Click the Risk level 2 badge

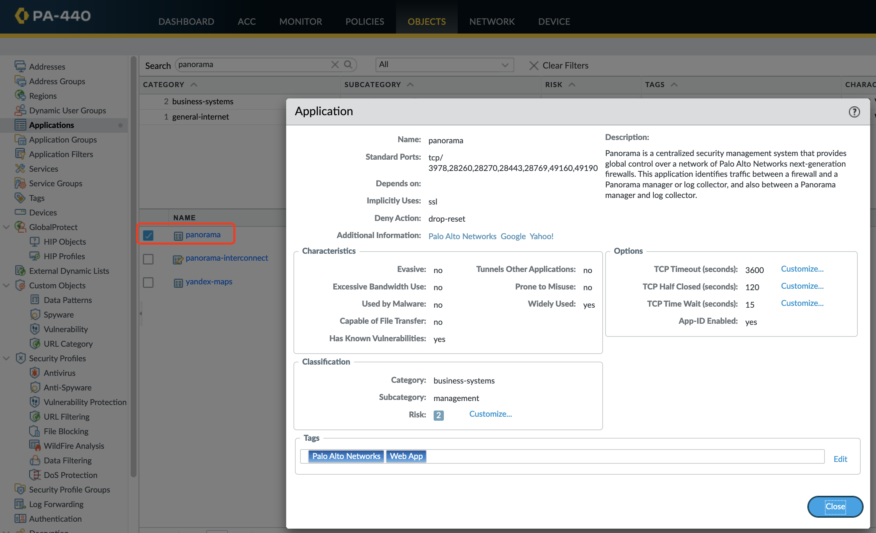(438, 415)
